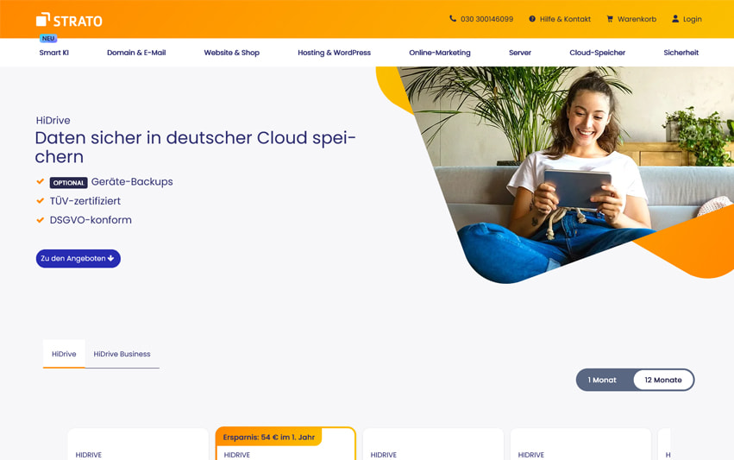Click the NEU badge above Smart KI
Viewport: 734px width, 460px height.
(48, 39)
